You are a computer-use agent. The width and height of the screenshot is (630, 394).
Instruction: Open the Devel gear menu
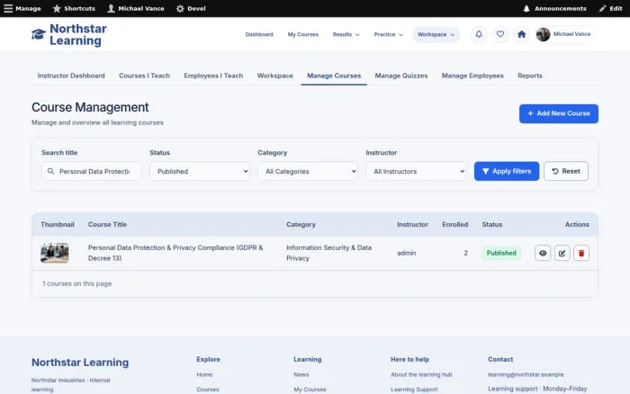pyautogui.click(x=191, y=8)
